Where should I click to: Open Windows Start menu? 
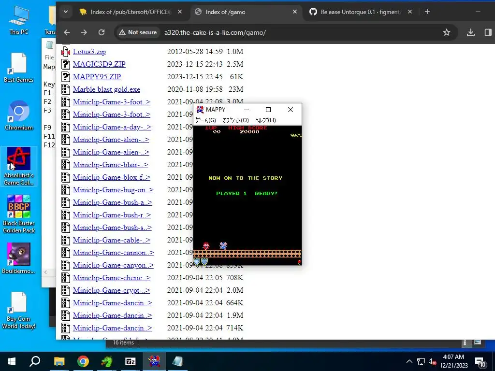[x=12, y=361]
